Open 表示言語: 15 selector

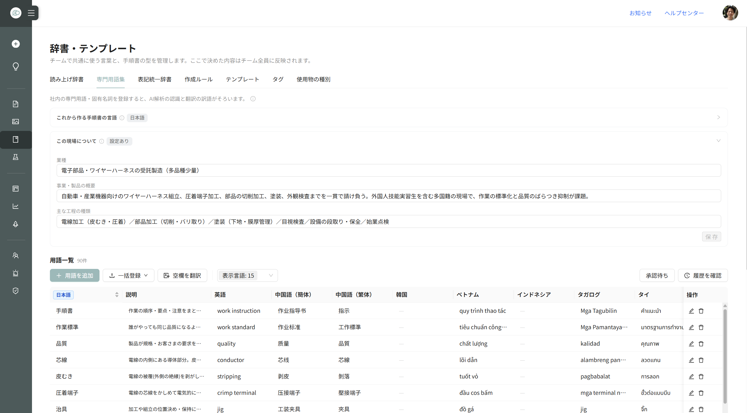247,275
